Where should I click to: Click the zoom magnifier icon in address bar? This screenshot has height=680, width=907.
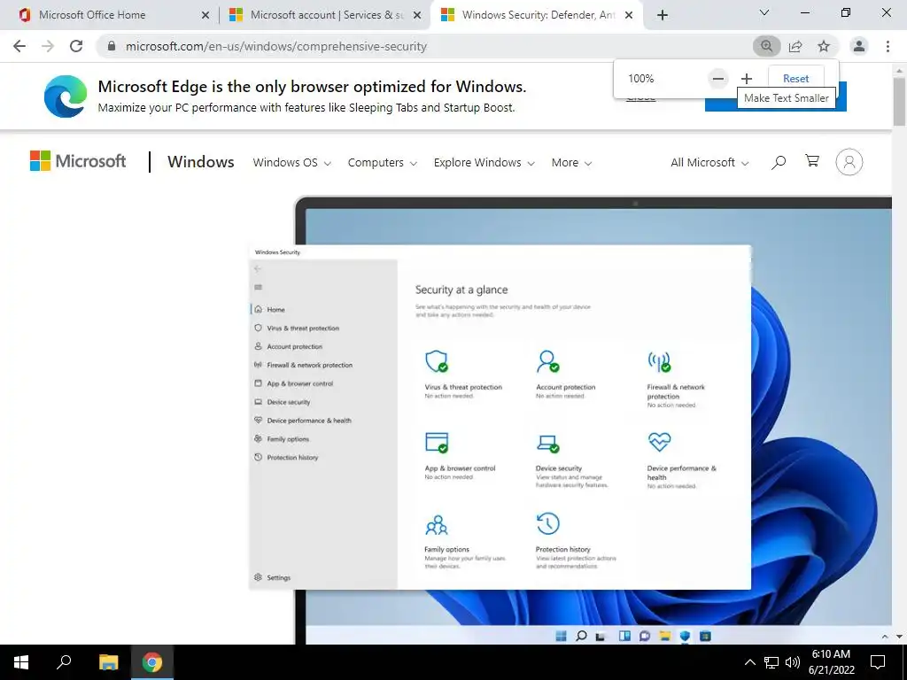tap(766, 46)
